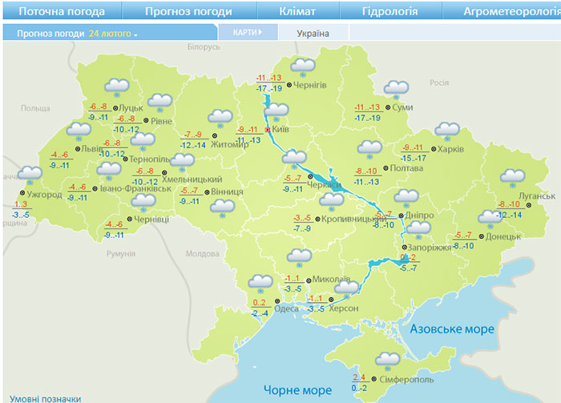Open the 24 лютого date dropdown
The height and width of the screenshot is (403, 561).
tap(114, 34)
